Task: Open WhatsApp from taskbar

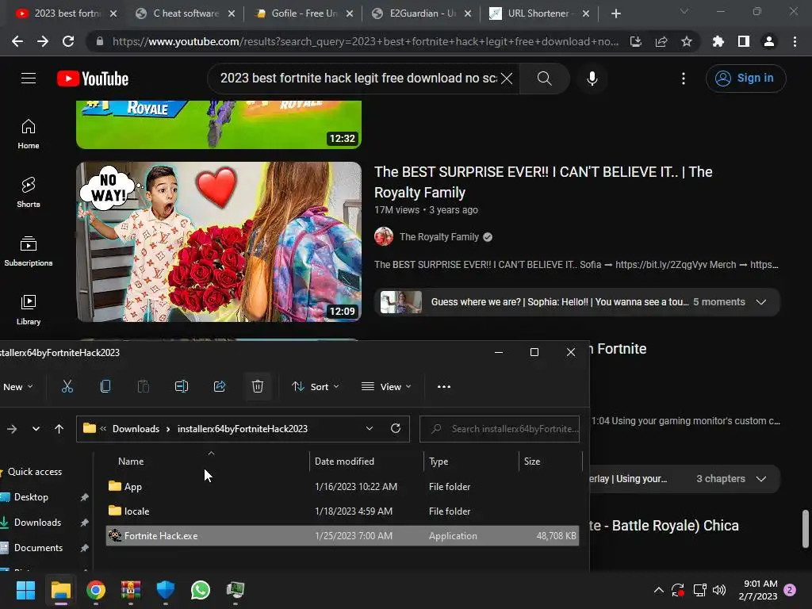Action: coord(201,590)
